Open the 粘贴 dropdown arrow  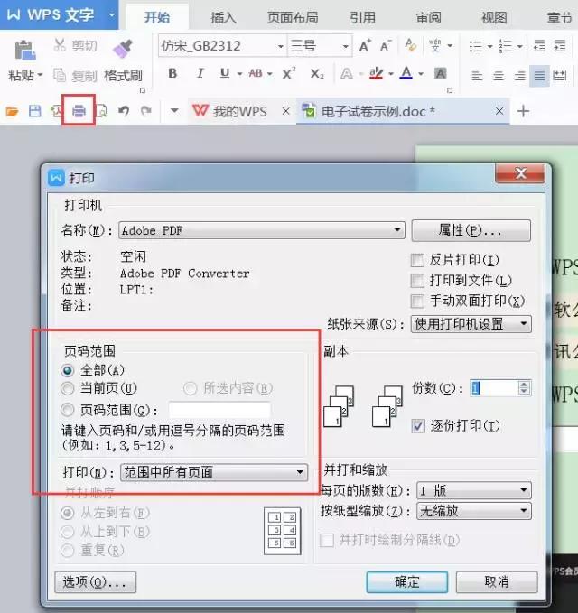40,75
